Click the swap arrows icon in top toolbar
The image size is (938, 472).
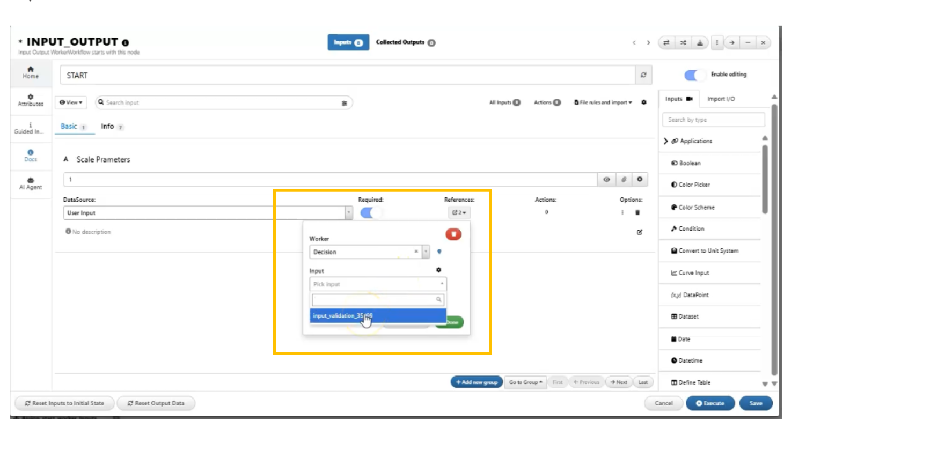(x=666, y=42)
